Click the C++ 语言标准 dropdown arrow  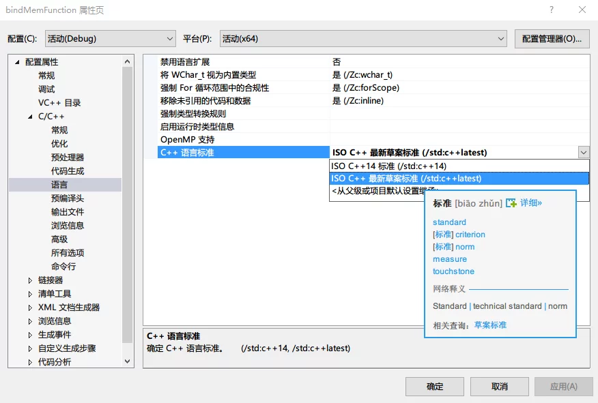click(583, 153)
